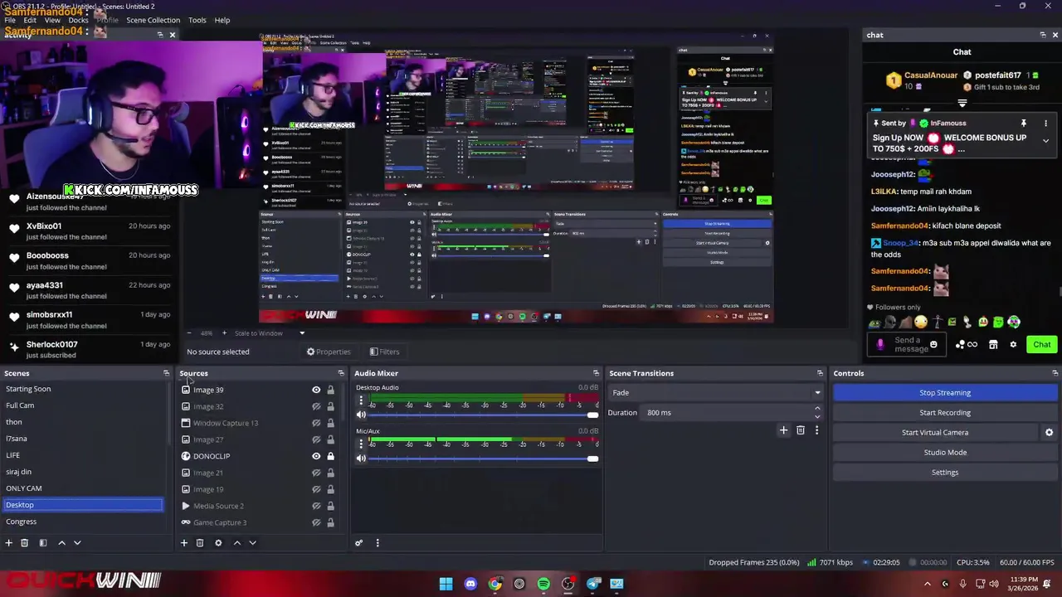Screen dimensions: 1062x597
Task: Open chat settings gear icon
Action: point(1013,344)
